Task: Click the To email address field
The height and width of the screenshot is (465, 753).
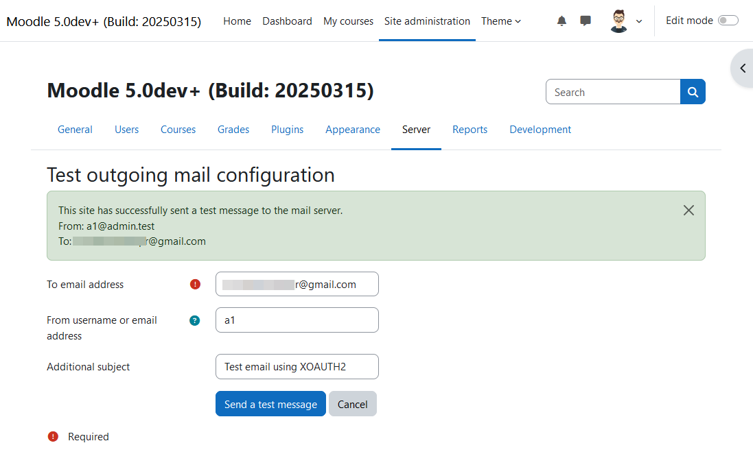Action: (x=297, y=284)
